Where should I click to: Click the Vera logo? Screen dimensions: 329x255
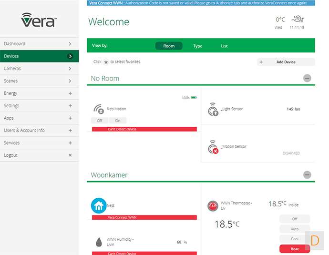coord(39,20)
